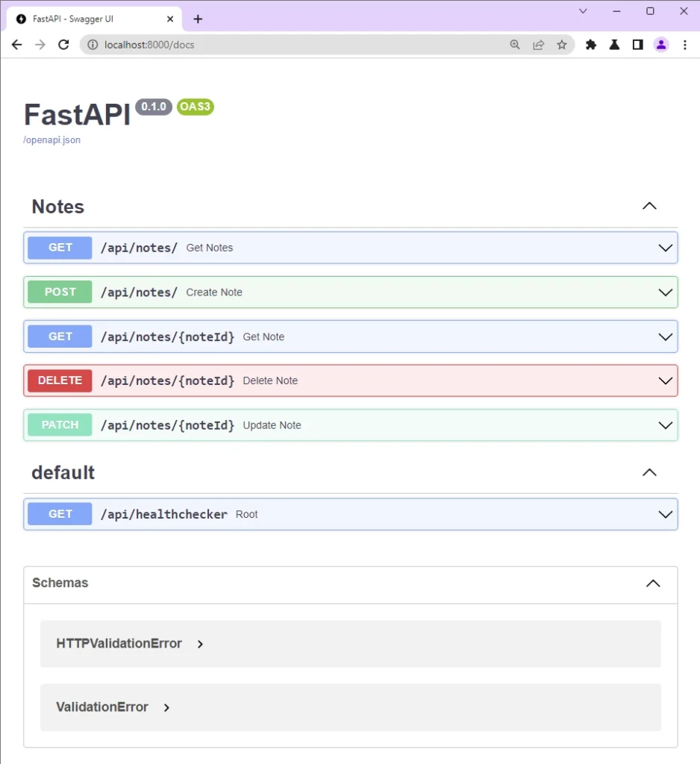The image size is (700, 764).
Task: Click the GET badge for healthchecker
Action: pyautogui.click(x=60, y=514)
